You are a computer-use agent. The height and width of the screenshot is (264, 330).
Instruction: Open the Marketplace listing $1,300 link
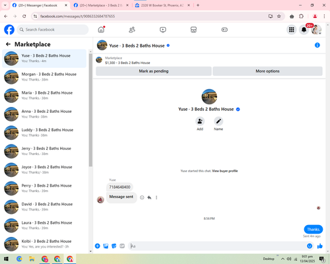coord(127,63)
